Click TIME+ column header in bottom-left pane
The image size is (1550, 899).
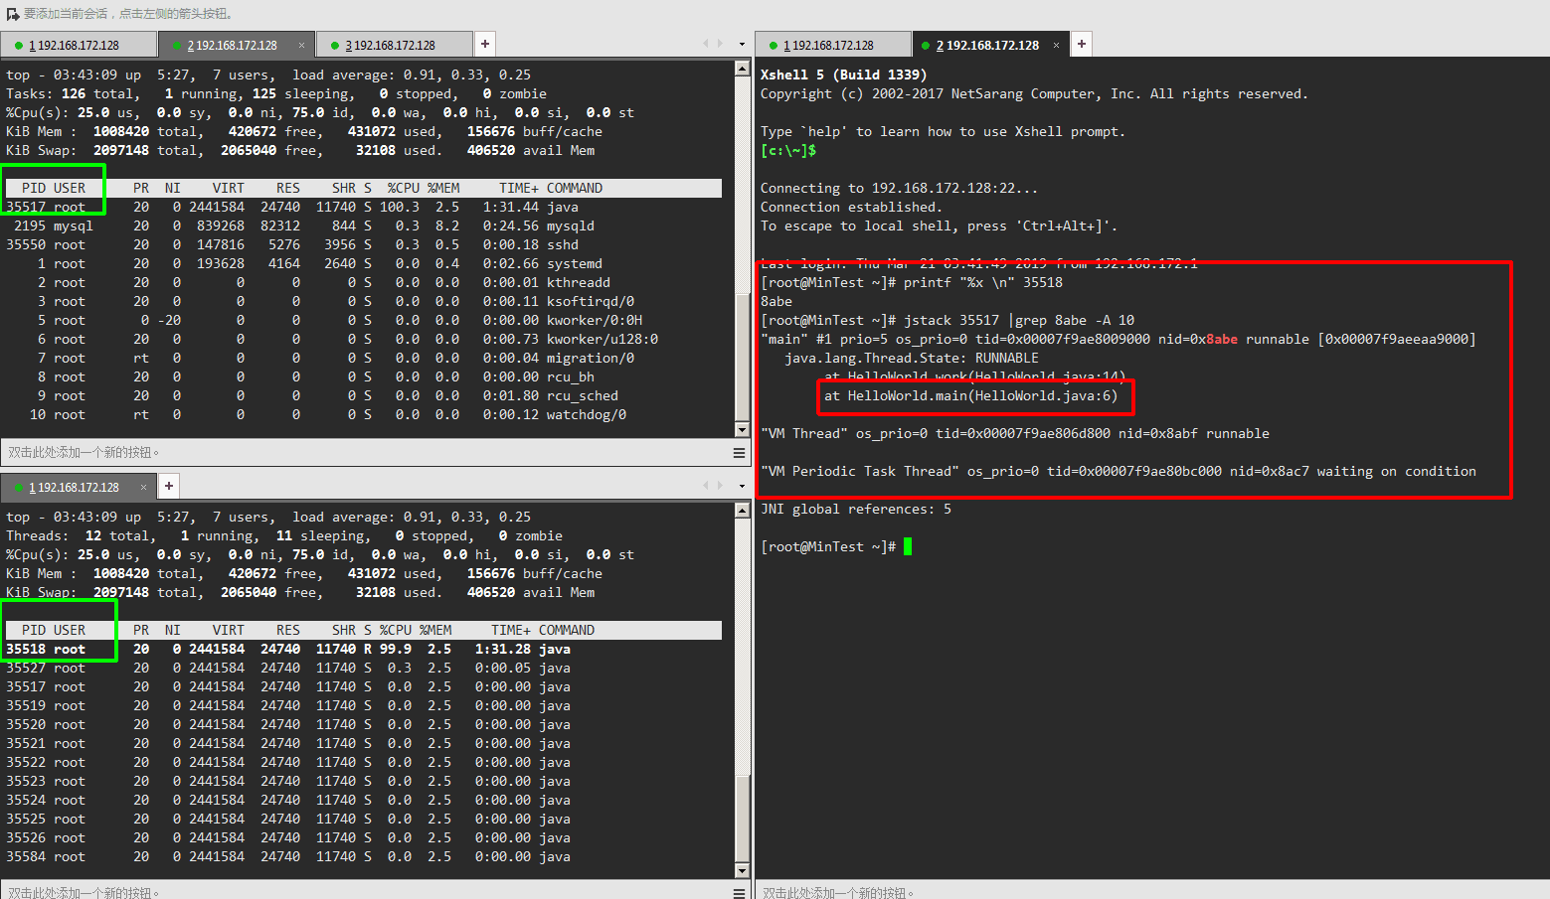[511, 630]
